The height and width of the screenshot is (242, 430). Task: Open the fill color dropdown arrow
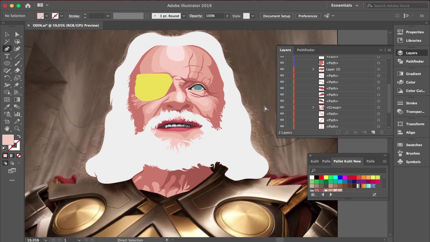[x=47, y=16]
